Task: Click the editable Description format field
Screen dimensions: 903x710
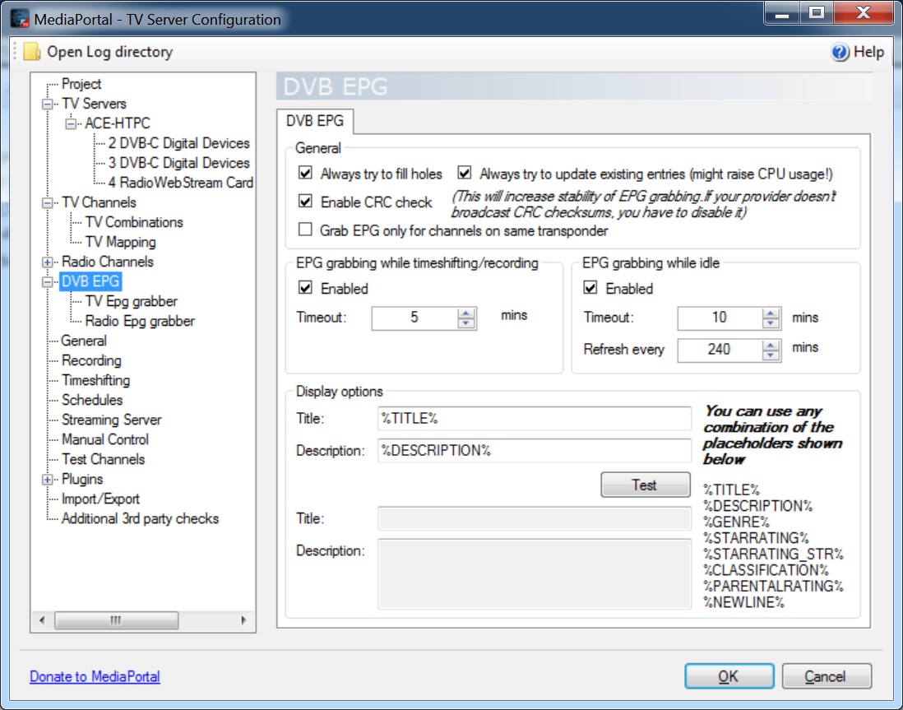Action: [x=534, y=451]
